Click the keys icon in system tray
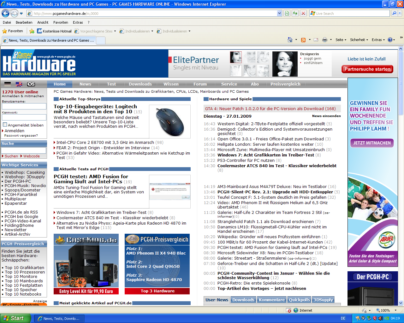The image size is (404, 323). (x=358, y=318)
